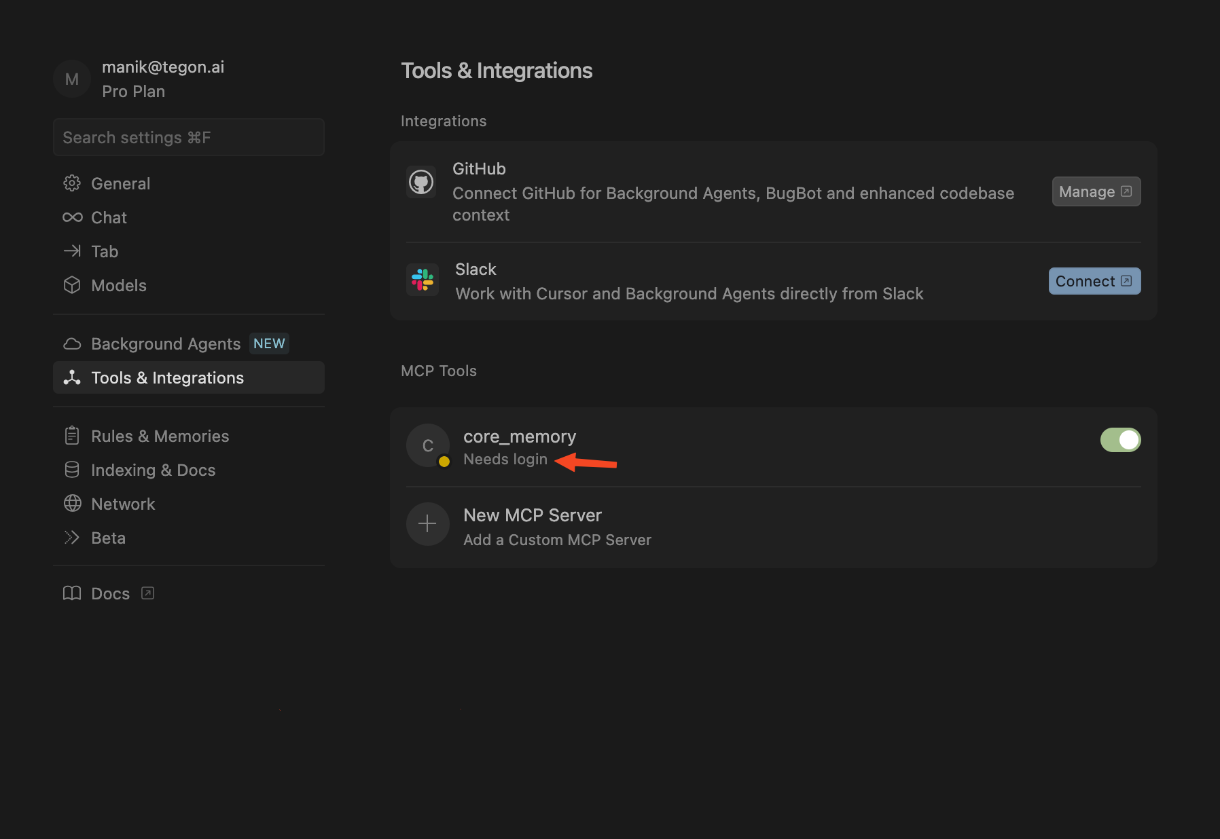
Task: Click the Models cube icon
Action: tap(72, 285)
